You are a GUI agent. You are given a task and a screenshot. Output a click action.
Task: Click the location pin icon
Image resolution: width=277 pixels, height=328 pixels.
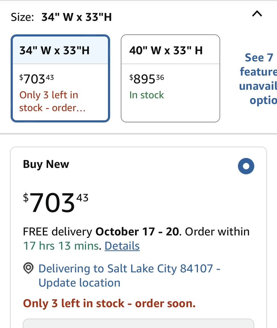point(29,268)
